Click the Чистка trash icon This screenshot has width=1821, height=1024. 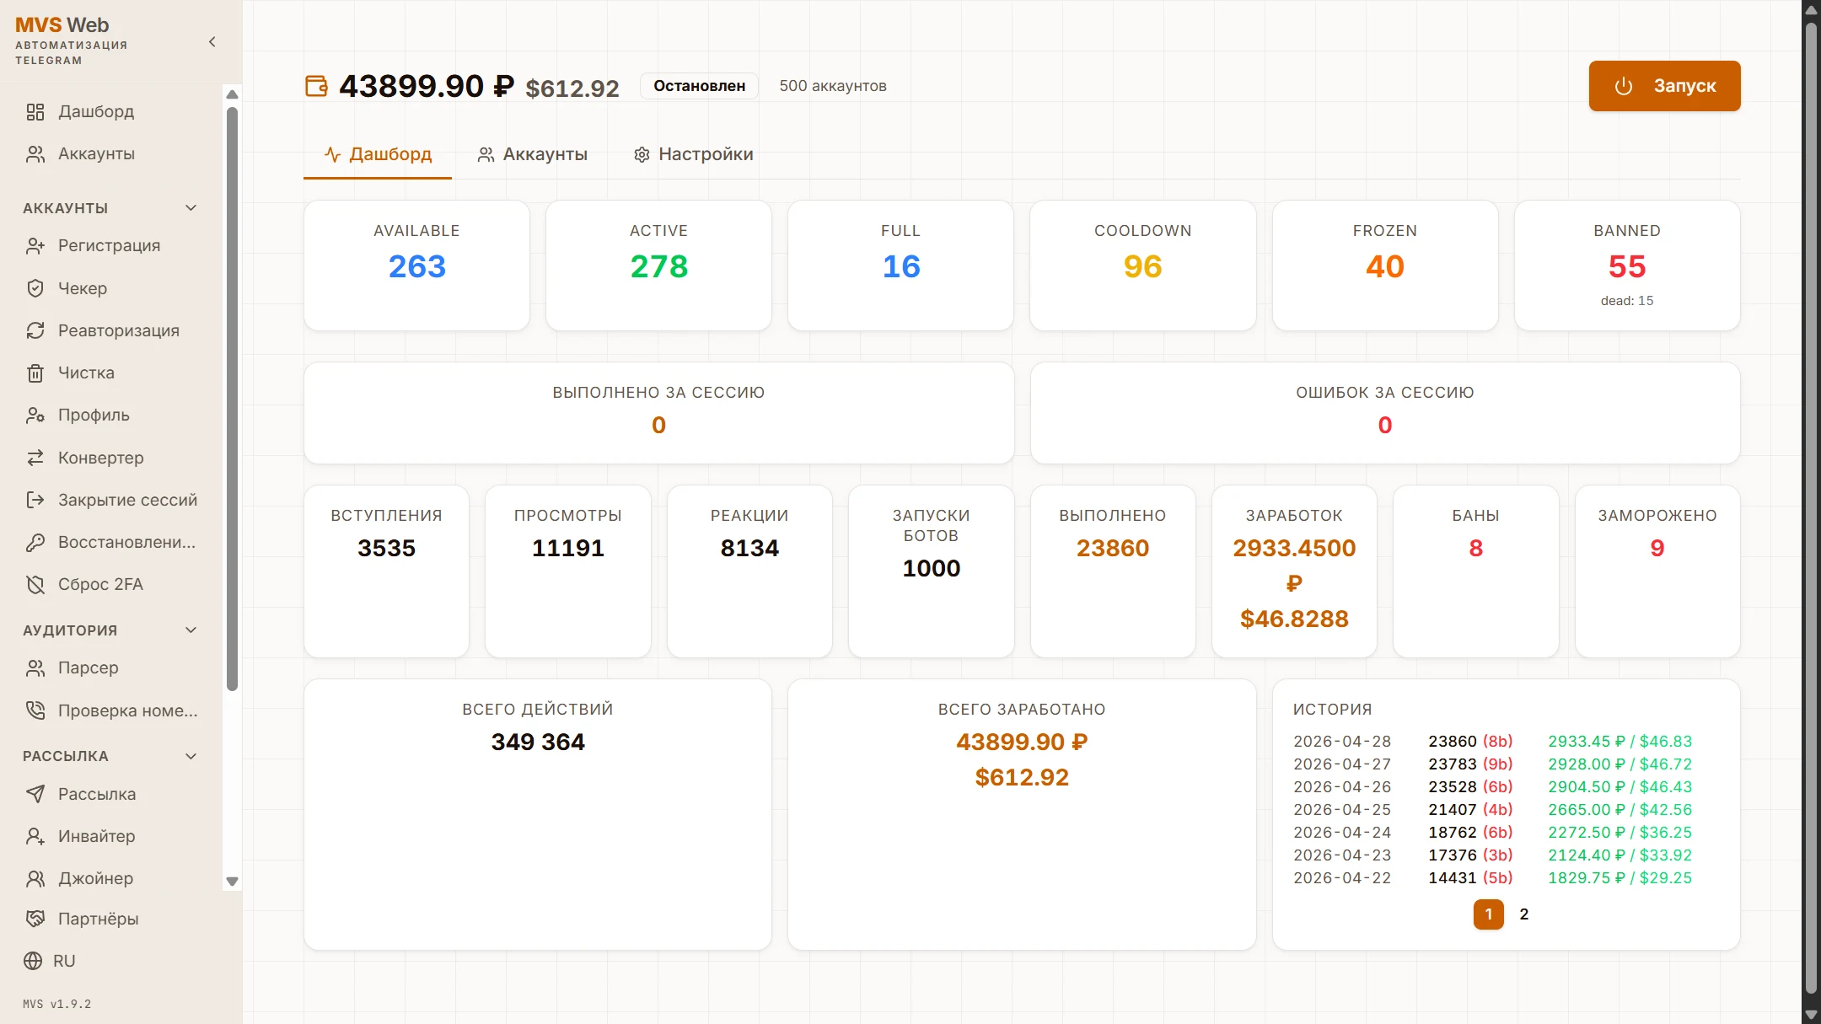(35, 373)
